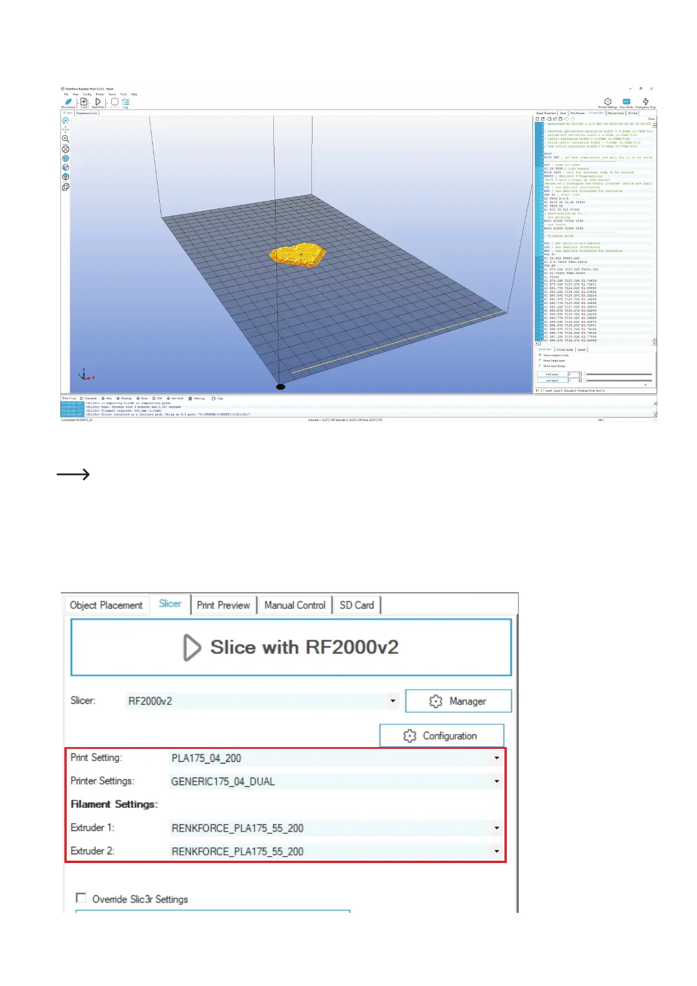Open the Slicer RF2000v2 dropdown
Image resolution: width=697 pixels, height=986 pixels.
tap(393, 701)
